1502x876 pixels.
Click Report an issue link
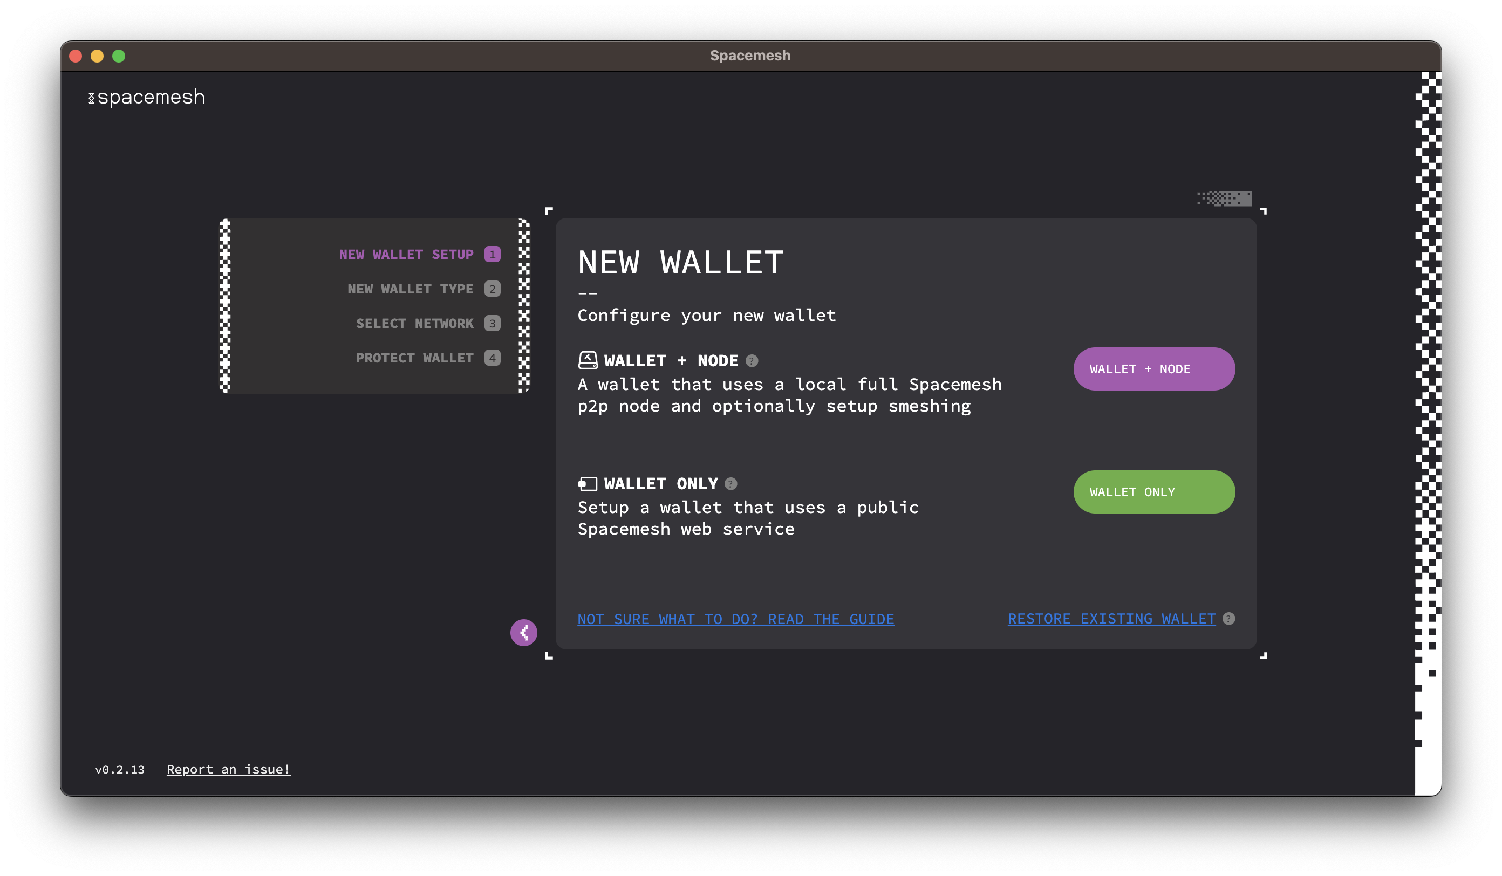(228, 769)
